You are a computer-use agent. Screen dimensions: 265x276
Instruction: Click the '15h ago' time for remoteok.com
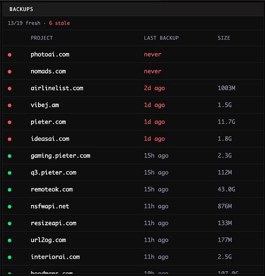coord(156,190)
